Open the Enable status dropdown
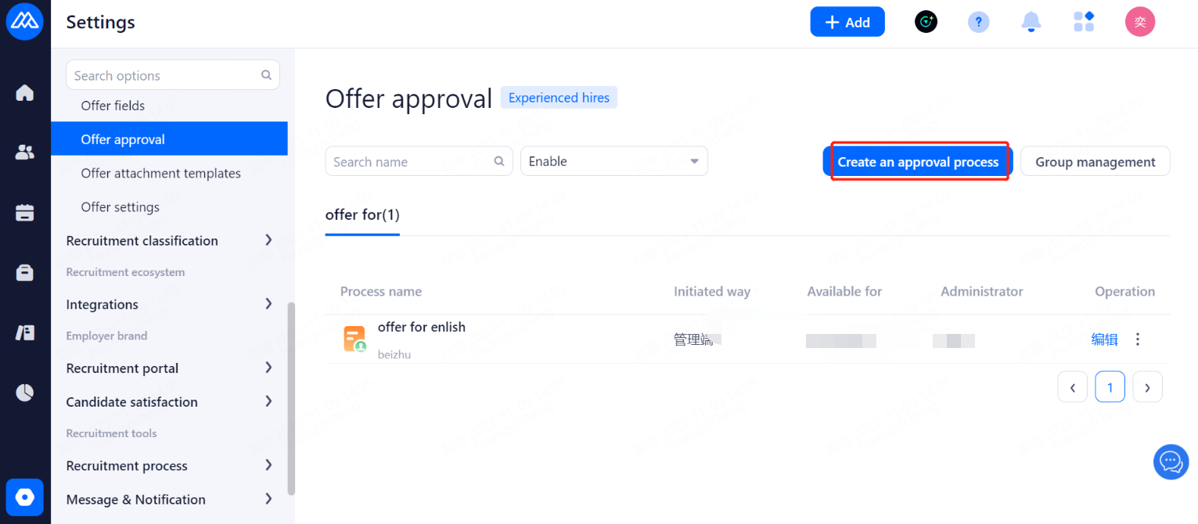The width and height of the screenshot is (1198, 524). coord(613,161)
